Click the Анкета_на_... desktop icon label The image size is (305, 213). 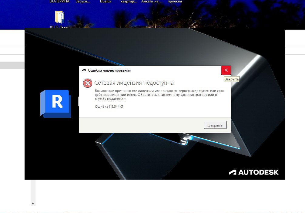[152, 2]
